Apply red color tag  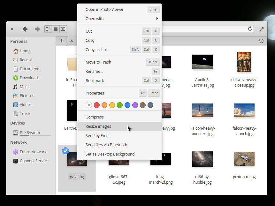point(97,105)
